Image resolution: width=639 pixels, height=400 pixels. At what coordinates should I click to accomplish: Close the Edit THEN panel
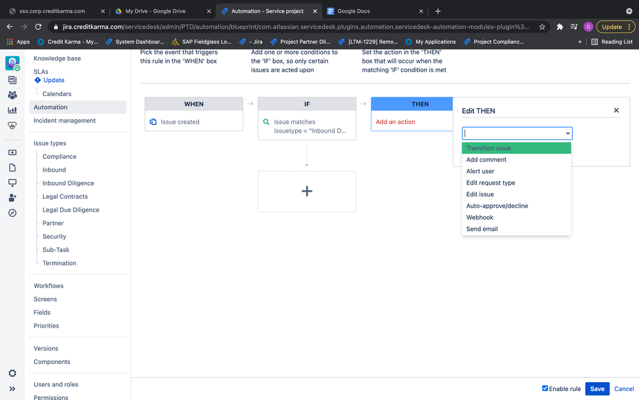tap(616, 110)
